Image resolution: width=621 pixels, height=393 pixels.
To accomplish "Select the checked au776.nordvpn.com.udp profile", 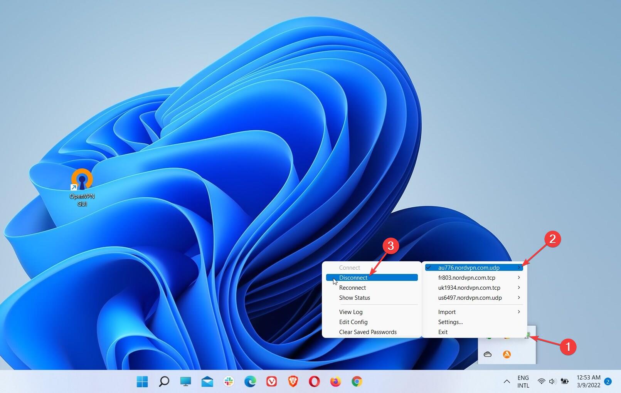I will (469, 267).
